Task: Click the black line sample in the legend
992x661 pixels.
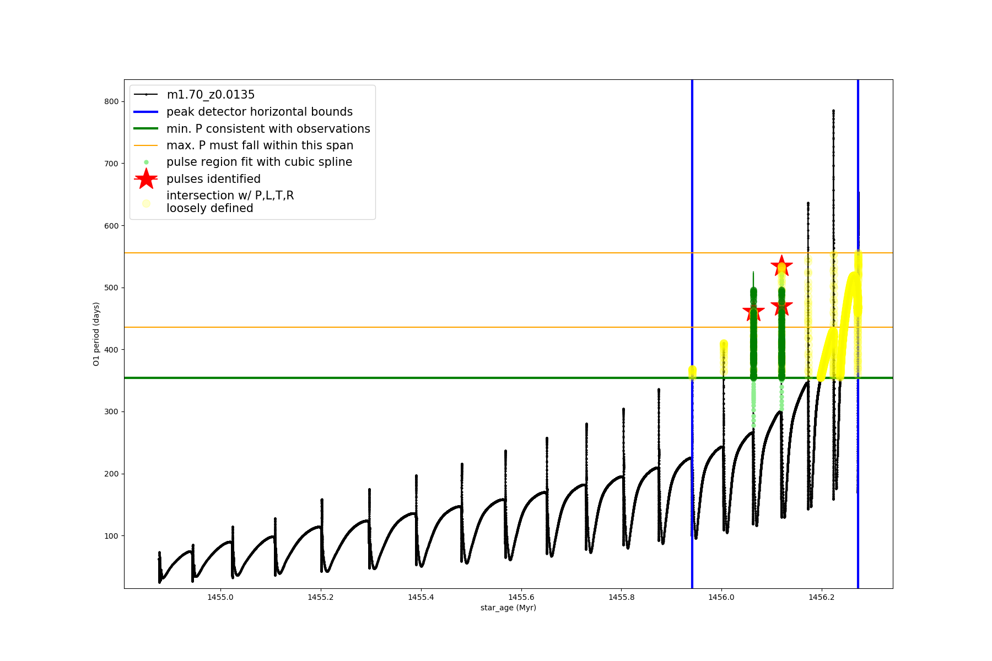Action: coord(146,95)
